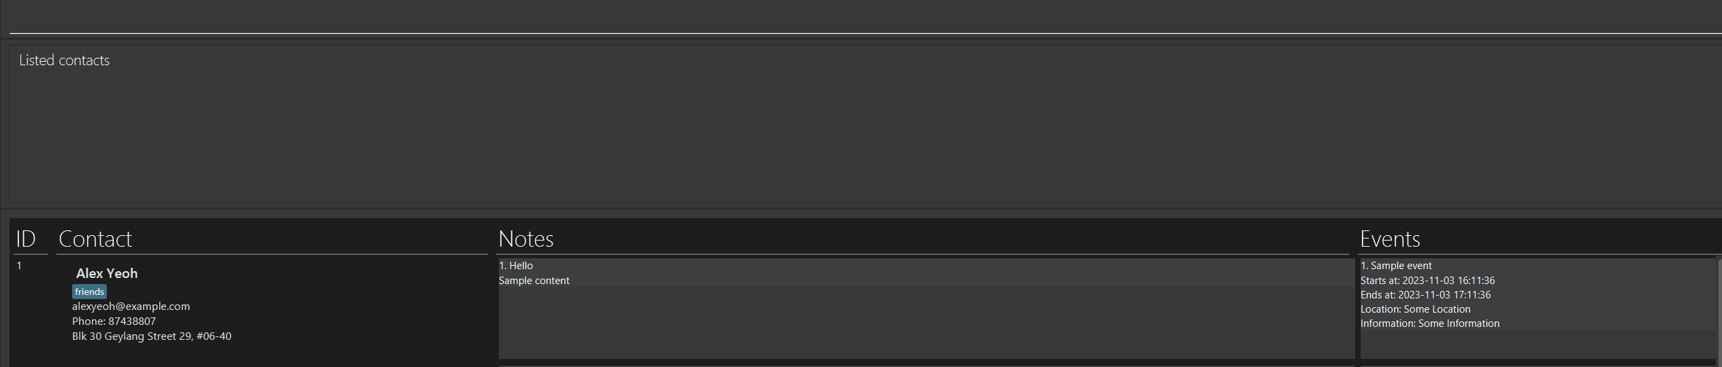Viewport: 1722px width, 367px height.
Task: Click the "Listed contacts" result message
Action: click(64, 60)
